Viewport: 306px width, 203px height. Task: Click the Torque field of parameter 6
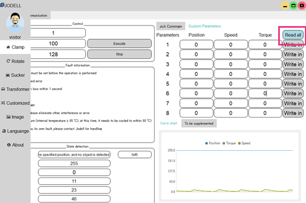pyautogui.click(x=265, y=93)
